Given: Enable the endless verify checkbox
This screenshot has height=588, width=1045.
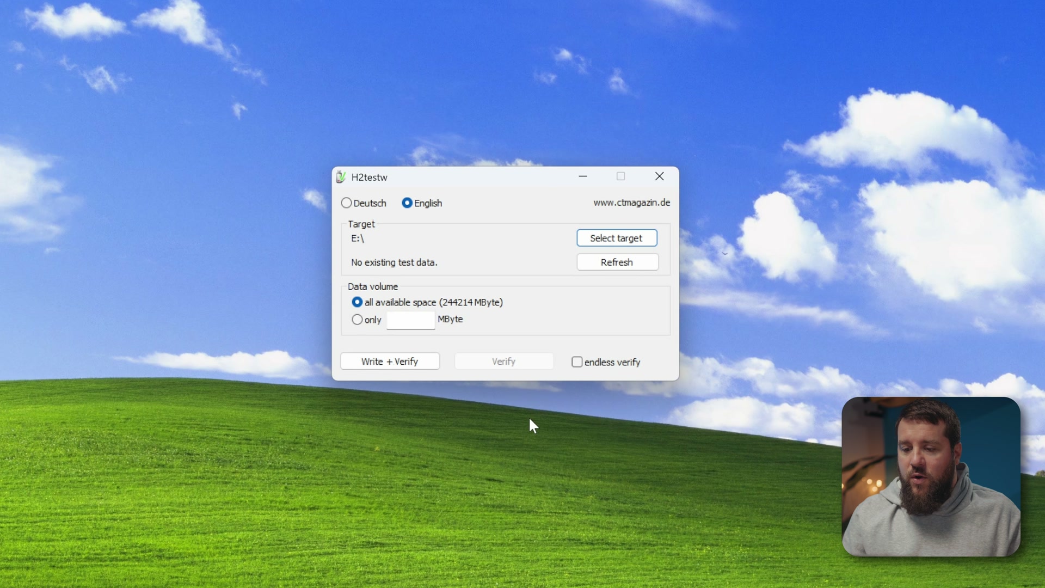Looking at the screenshot, I should tap(577, 362).
